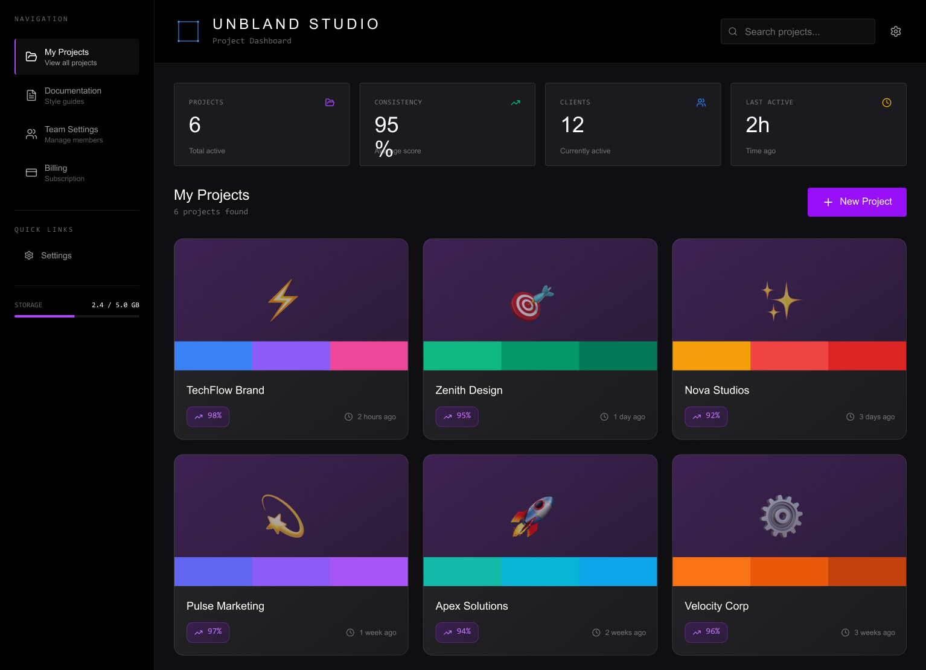
Task: Create a New Project
Action: click(x=857, y=202)
